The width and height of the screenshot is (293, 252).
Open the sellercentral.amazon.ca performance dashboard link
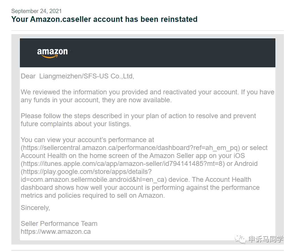[130, 148]
